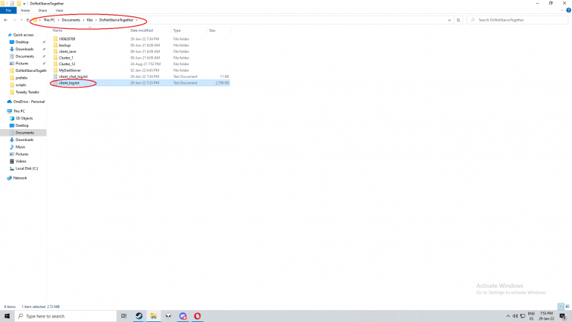Open the Home ribbon tab
The height and width of the screenshot is (322, 572).
(x=25, y=10)
